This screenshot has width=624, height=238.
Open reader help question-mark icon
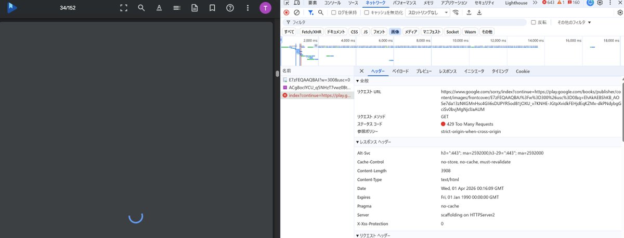[230, 8]
